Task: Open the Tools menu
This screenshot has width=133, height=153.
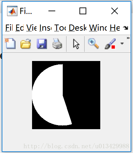Action: click(60, 28)
